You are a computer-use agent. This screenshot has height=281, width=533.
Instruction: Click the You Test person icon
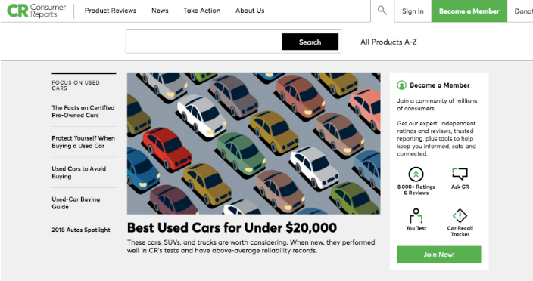416,215
